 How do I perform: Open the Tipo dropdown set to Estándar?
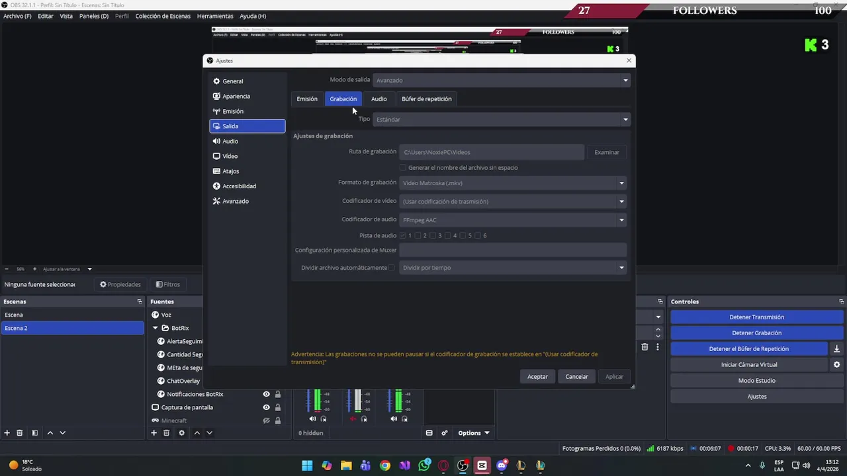coord(502,120)
